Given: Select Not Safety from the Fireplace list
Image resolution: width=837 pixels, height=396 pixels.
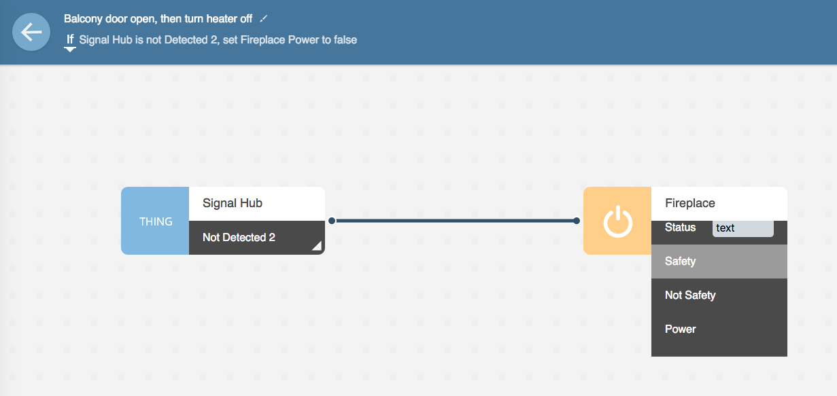Looking at the screenshot, I should coord(690,295).
